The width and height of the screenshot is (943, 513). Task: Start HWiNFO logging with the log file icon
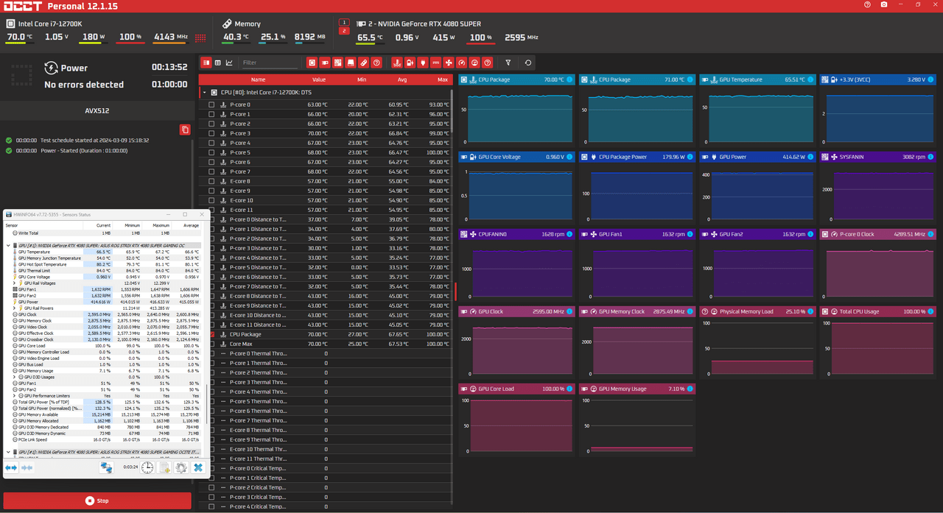point(164,467)
